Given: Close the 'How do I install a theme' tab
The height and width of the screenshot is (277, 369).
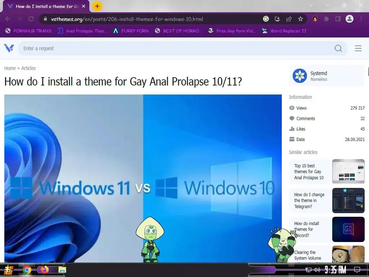Looking at the screenshot, I should click(x=84, y=6).
